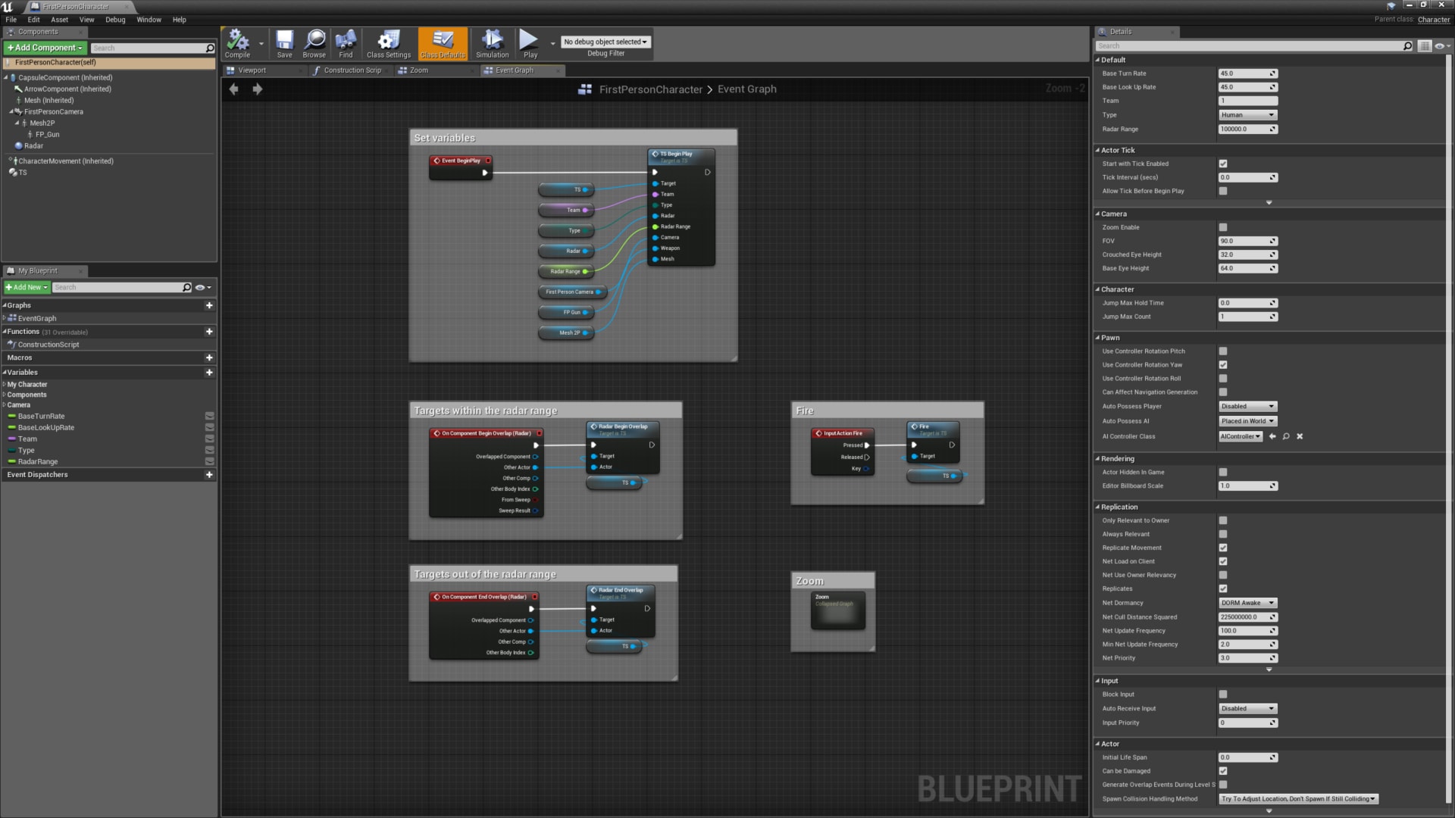This screenshot has height=818, width=1455.
Task: Enable Zoom Enable under Camera
Action: coord(1222,227)
